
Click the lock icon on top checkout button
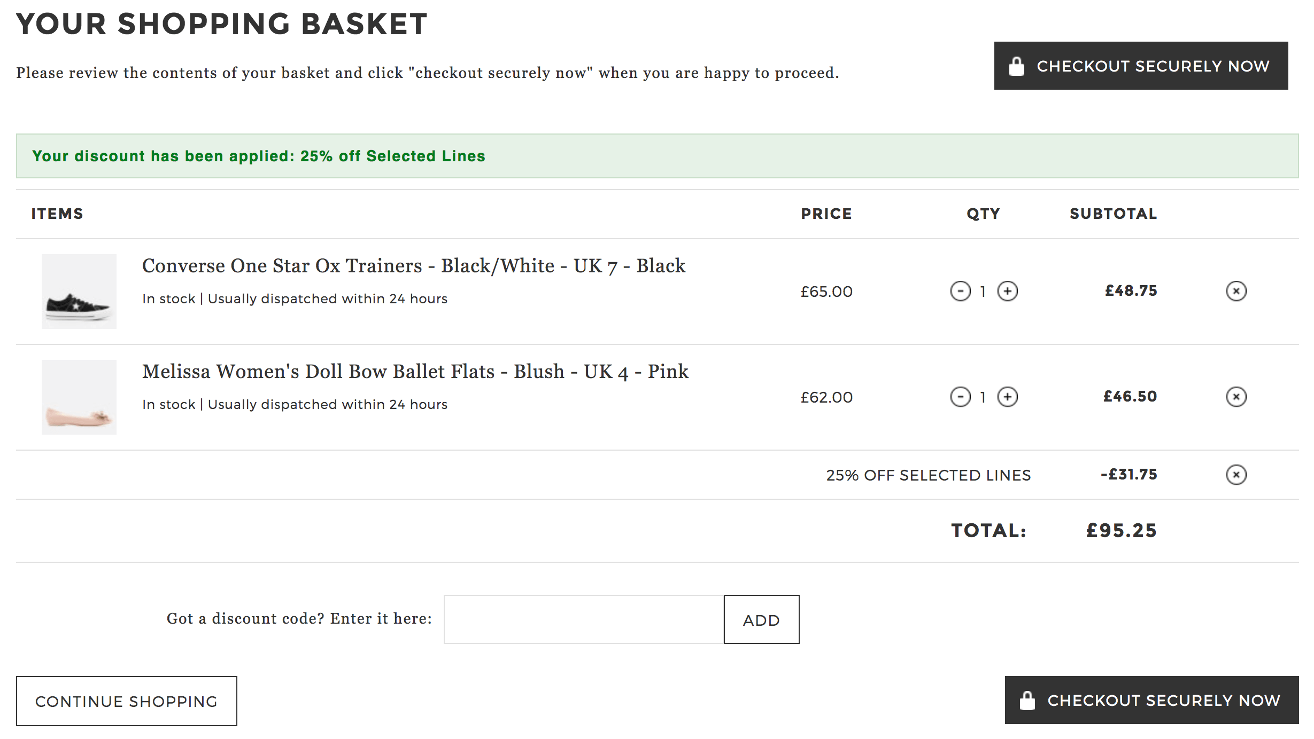pyautogui.click(x=1017, y=66)
